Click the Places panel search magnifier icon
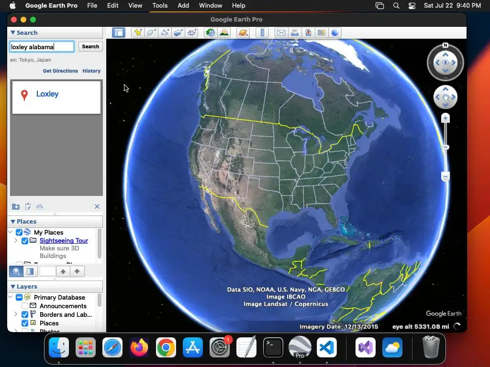Screen dimensions: 490x367 (16, 271)
